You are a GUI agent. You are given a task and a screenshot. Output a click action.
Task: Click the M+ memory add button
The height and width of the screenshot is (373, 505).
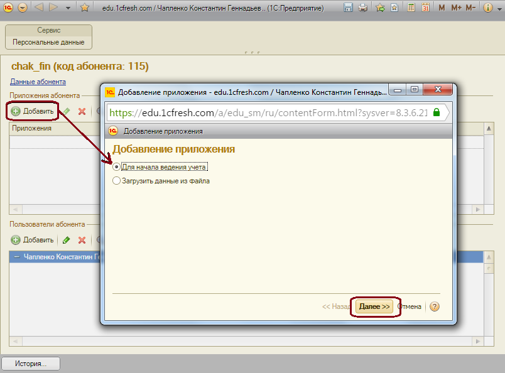coord(457,8)
